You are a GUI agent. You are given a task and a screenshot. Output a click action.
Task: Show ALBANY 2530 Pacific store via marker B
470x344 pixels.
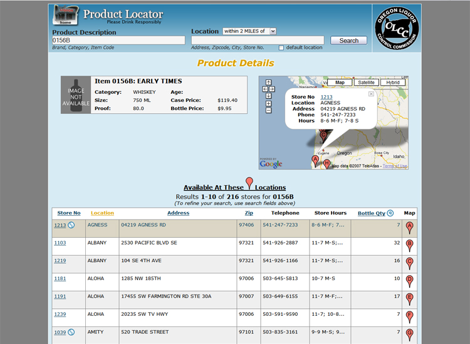(409, 246)
